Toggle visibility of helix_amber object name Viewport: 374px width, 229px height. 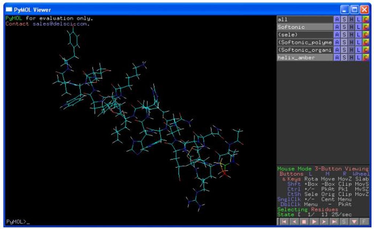pyautogui.click(x=305, y=58)
